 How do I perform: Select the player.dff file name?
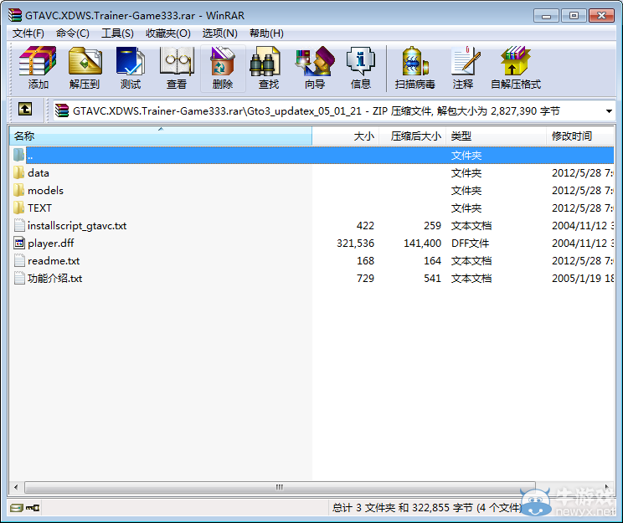coord(51,243)
